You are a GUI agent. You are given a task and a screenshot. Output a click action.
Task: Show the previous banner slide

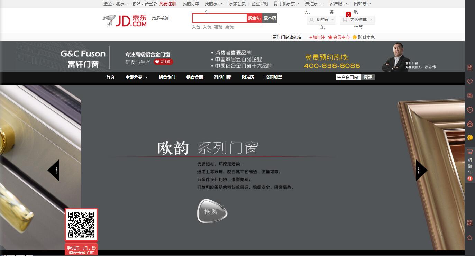[54, 170]
